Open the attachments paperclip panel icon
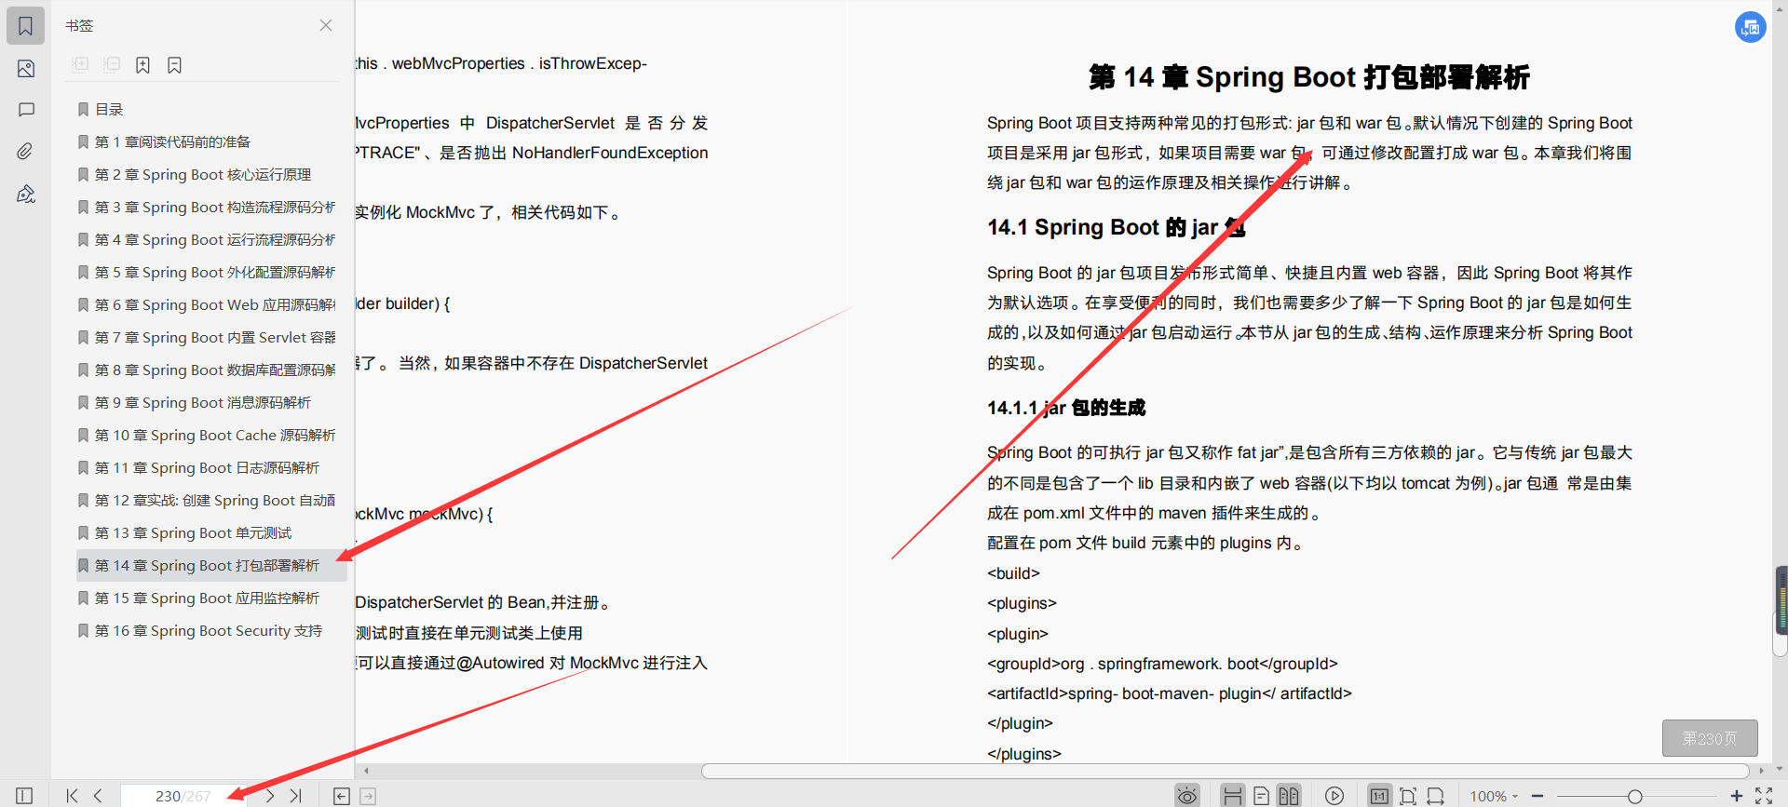This screenshot has height=807, width=1788. (26, 151)
